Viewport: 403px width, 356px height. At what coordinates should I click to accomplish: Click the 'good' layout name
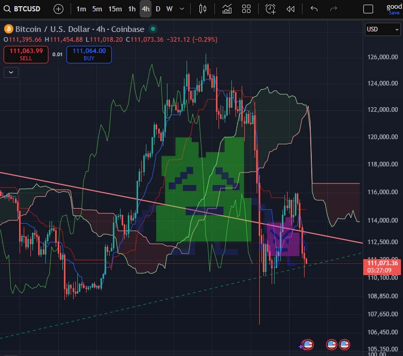394,7
